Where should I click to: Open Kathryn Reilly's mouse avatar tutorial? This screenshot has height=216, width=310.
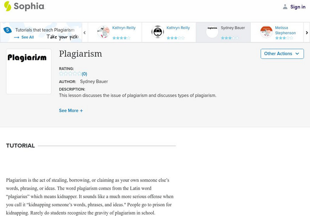point(103,32)
